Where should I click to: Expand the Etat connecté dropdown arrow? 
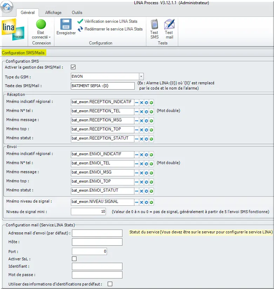50,37
